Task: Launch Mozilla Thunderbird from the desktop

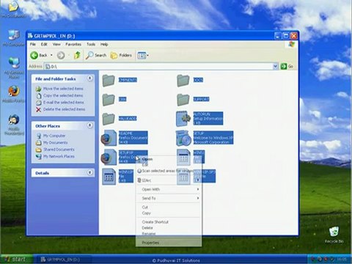Action: click(x=14, y=125)
